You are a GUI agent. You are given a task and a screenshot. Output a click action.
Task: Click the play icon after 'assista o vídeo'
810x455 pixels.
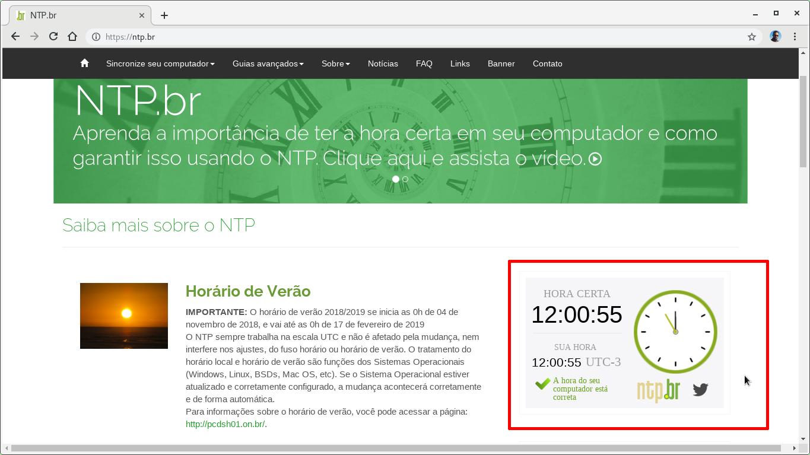tap(595, 159)
